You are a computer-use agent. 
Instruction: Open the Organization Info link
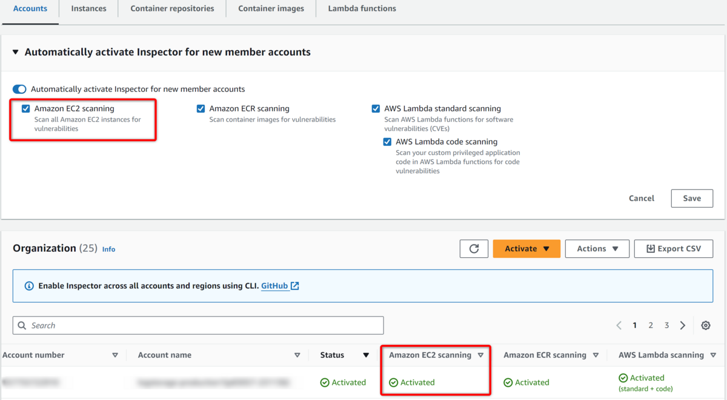tap(108, 249)
